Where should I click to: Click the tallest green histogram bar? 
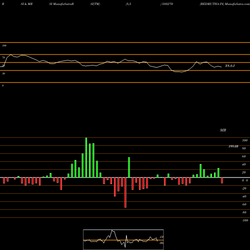(86, 157)
